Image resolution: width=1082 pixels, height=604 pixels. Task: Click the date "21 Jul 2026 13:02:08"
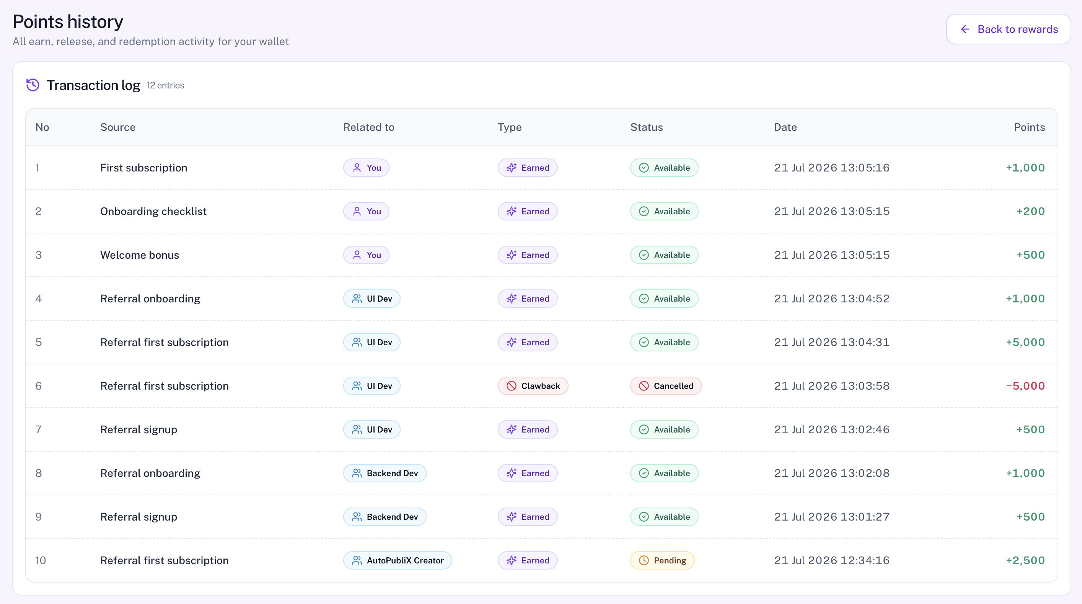coord(832,473)
